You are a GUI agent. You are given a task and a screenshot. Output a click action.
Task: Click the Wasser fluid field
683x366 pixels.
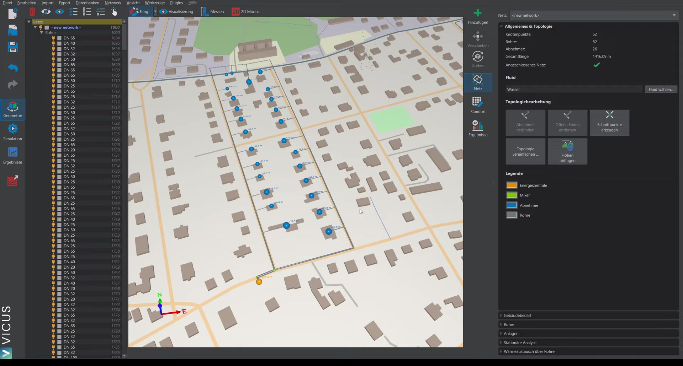[574, 90]
